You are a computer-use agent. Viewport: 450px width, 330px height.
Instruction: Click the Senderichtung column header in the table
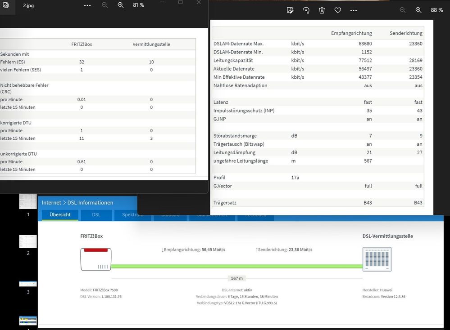click(x=406, y=33)
